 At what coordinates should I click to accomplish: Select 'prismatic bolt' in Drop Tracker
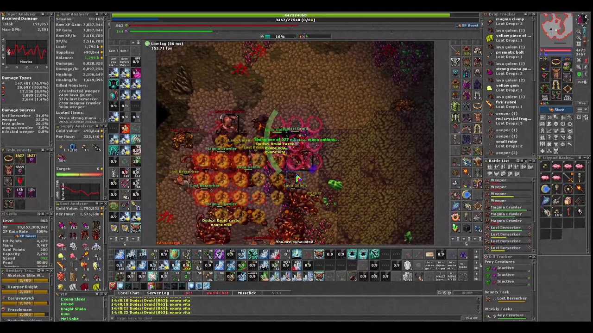510,52
